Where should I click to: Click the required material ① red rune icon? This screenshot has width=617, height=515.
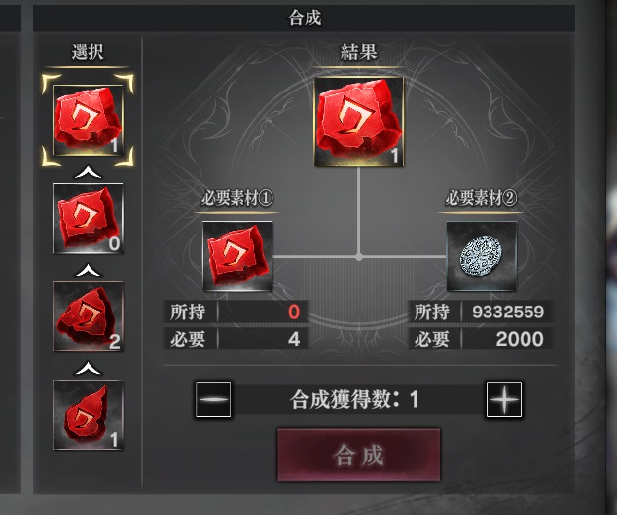(x=237, y=256)
